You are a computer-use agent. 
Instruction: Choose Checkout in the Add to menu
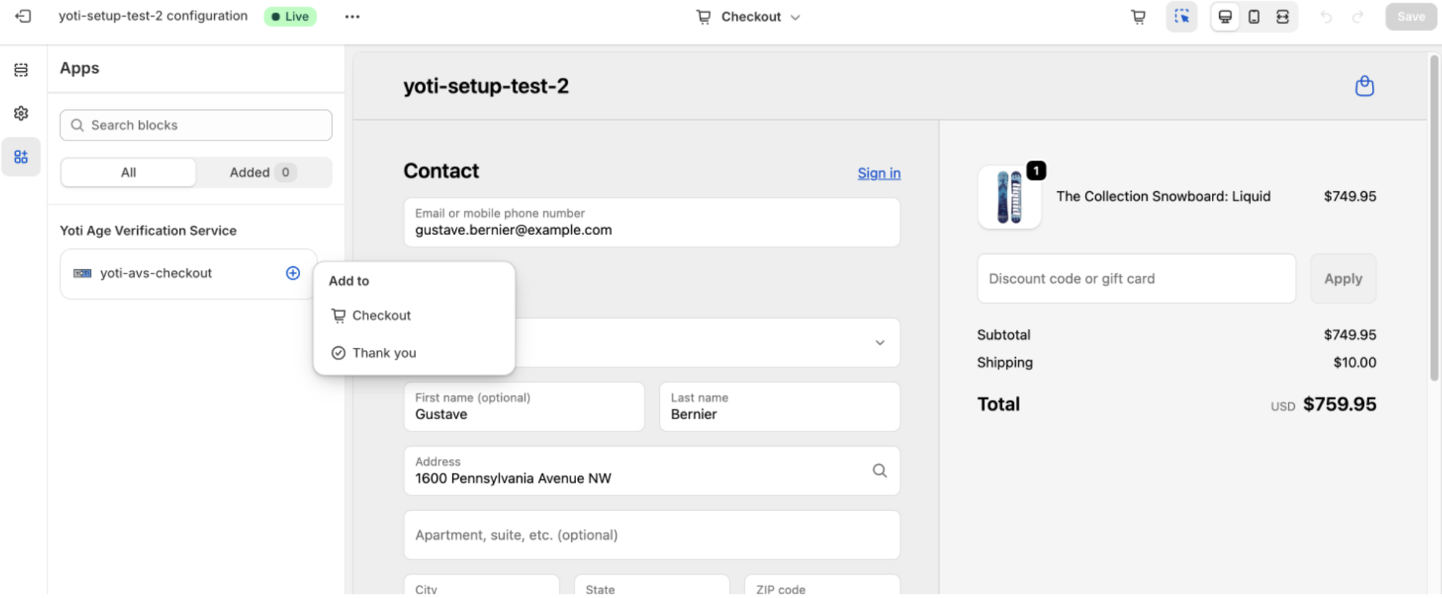tap(381, 316)
